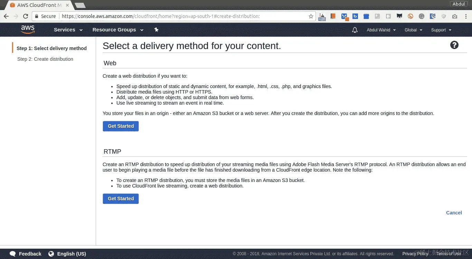Image resolution: width=472 pixels, height=259 pixels.
Task: Click the gray arrows extension icon
Action: coord(377,16)
